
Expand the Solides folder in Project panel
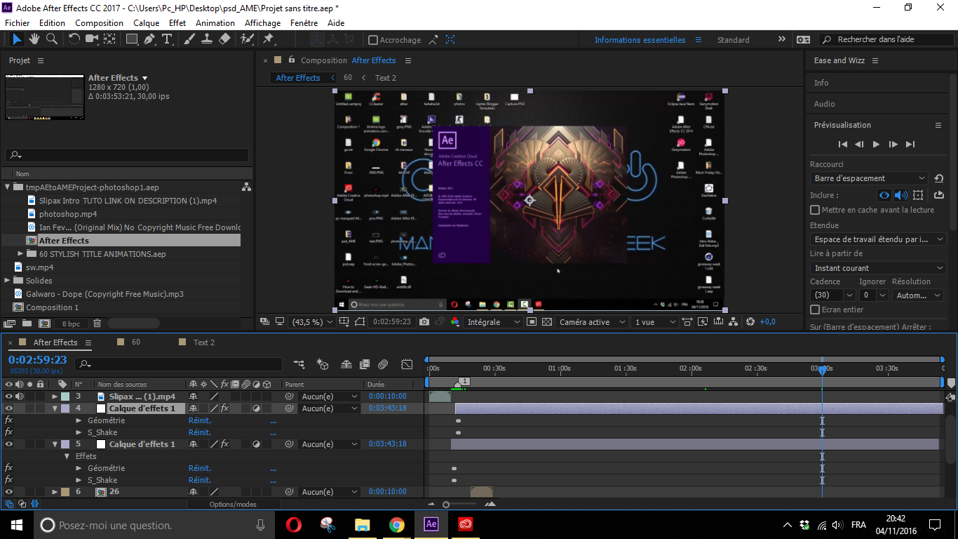pyautogui.click(x=8, y=281)
